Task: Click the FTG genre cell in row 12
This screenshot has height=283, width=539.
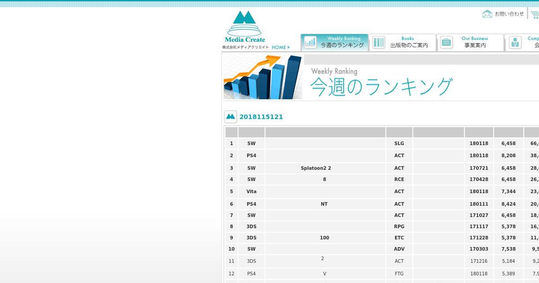Action: 399,274
